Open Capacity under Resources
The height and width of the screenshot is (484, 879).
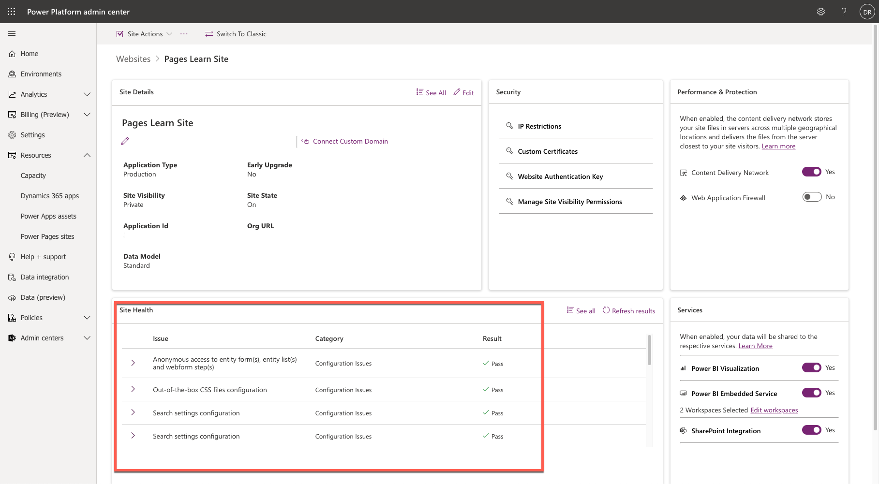33,176
